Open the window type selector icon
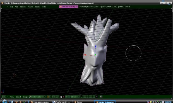Image resolution: width=173 pixels, height=103 pixels. (x=4, y=97)
